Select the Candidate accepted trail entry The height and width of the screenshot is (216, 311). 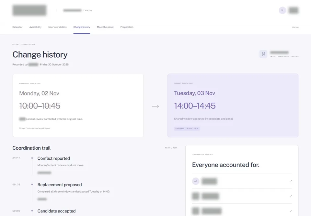[x=56, y=211]
